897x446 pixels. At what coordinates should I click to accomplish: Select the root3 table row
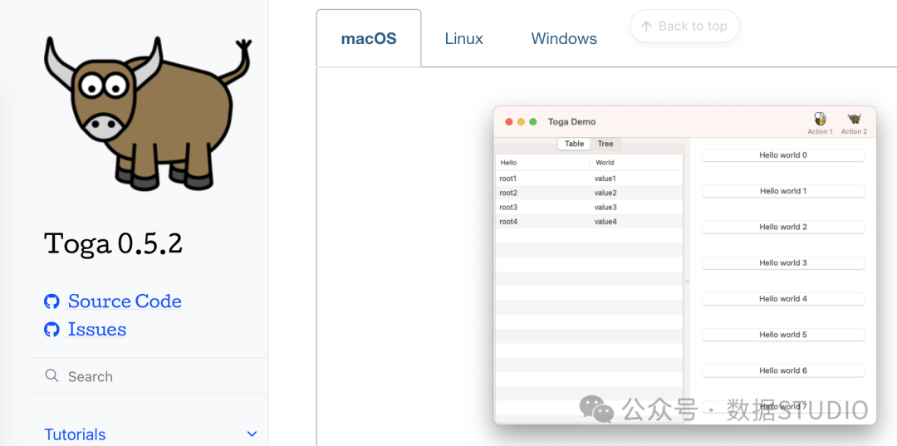point(589,207)
